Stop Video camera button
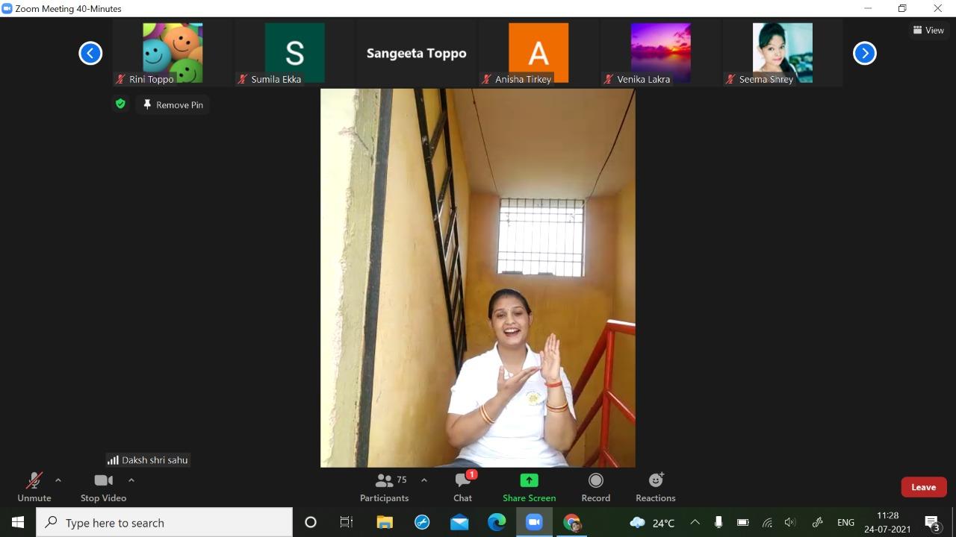 click(103, 488)
